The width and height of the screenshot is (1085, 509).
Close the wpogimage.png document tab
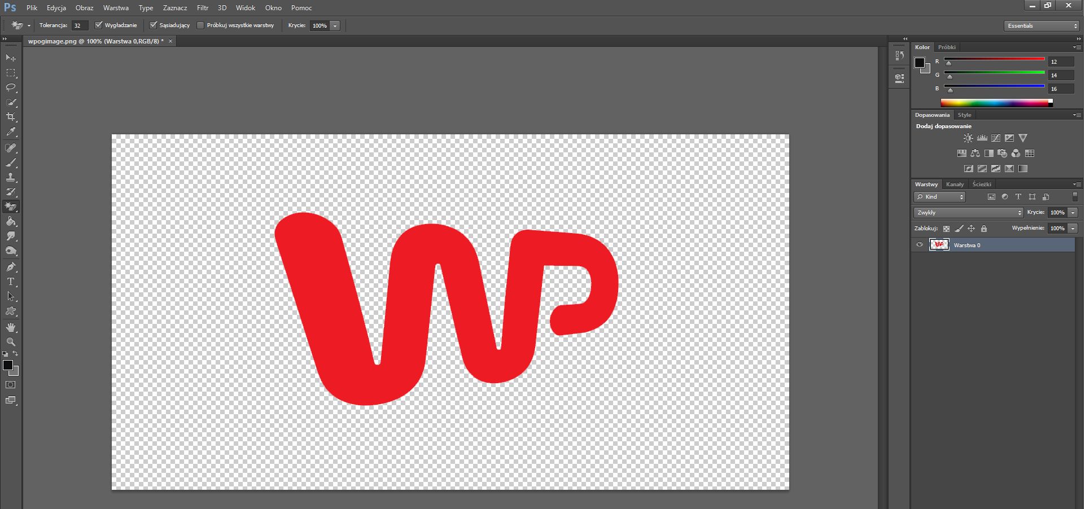point(170,41)
